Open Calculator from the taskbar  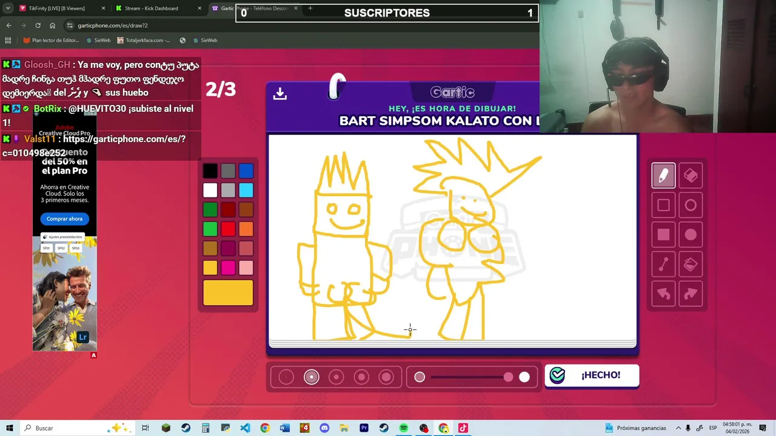(x=206, y=428)
